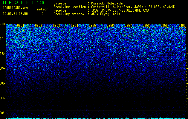Image resolution: width=188 pixels, height=119 pixels.
Task: Click the Receiving Location label
Action: (70, 7)
